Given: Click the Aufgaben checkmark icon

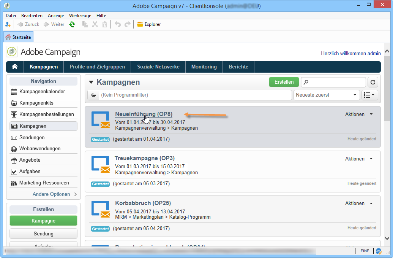Looking at the screenshot, I should coord(14,172).
